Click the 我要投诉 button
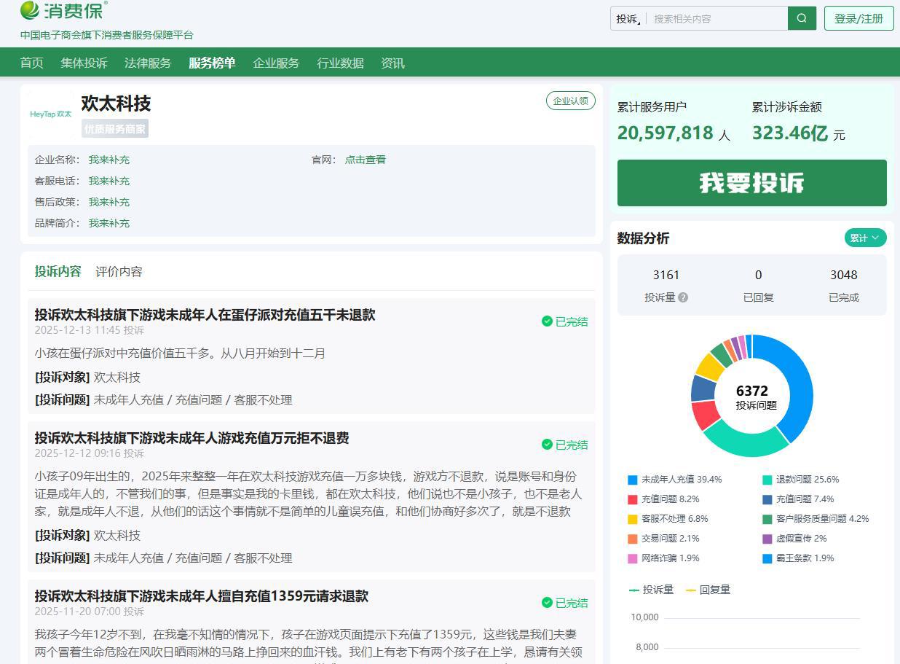Screen dimensions: 900x664 coord(751,183)
